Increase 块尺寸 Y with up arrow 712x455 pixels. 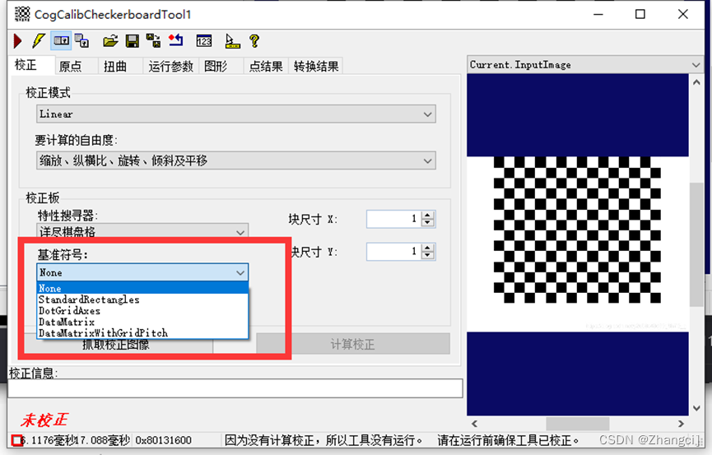tap(427, 248)
